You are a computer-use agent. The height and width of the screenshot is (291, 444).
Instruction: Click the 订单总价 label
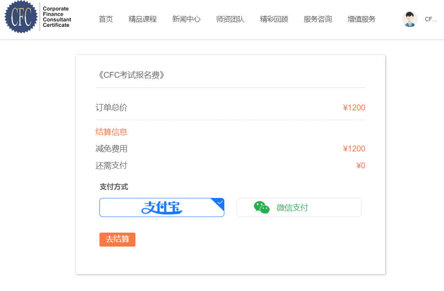(112, 107)
